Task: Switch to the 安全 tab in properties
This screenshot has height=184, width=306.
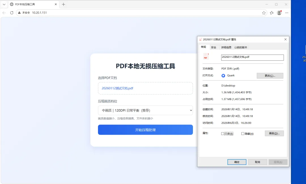Action: (x=214, y=47)
